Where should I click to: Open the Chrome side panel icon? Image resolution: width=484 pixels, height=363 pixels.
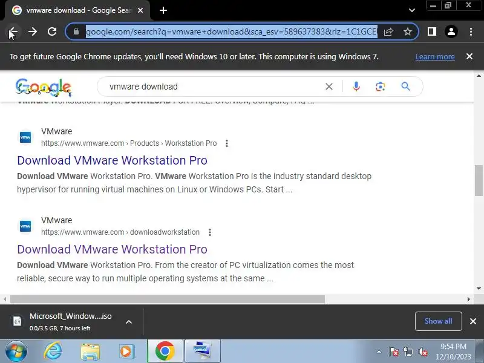(x=432, y=31)
